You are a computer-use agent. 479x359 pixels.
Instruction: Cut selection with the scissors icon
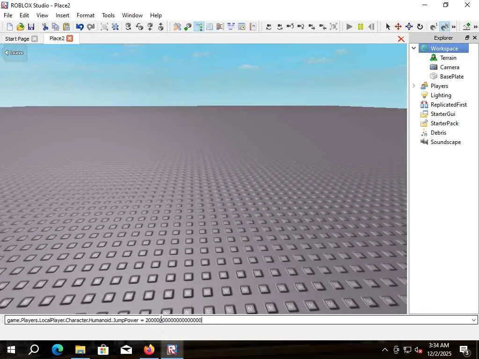45,27
